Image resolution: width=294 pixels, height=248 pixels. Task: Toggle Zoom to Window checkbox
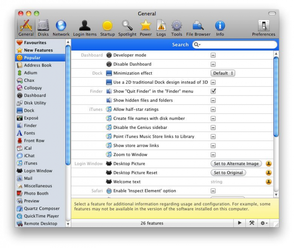(213, 155)
